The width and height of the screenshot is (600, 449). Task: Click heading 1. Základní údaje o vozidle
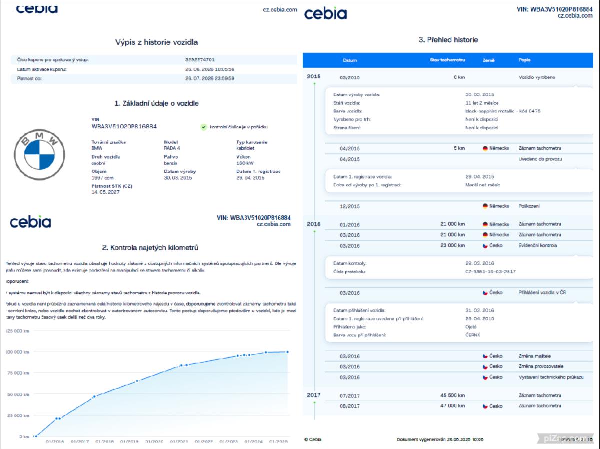click(x=156, y=103)
